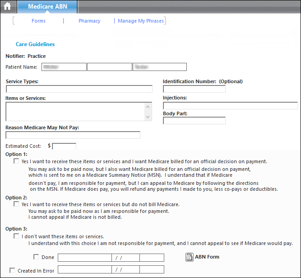Click the Service Types field
Screen dimensions: 301x278
pyautogui.click(x=79, y=89)
